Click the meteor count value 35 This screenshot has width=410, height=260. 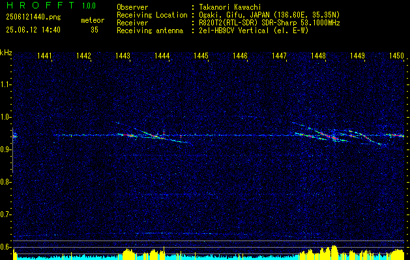(x=95, y=30)
